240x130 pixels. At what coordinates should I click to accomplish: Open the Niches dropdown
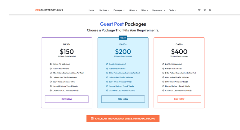(x=133, y=10)
